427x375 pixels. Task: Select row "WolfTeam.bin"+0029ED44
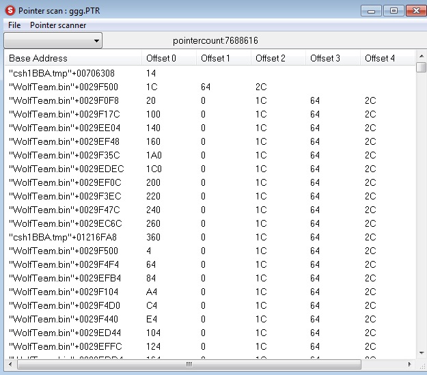tap(210, 333)
